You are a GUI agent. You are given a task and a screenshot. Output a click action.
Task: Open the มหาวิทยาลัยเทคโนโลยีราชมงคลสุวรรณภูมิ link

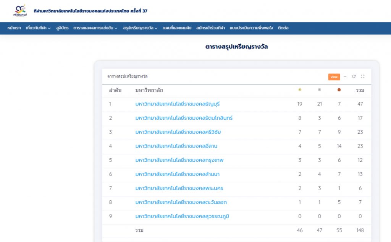tap(182, 216)
